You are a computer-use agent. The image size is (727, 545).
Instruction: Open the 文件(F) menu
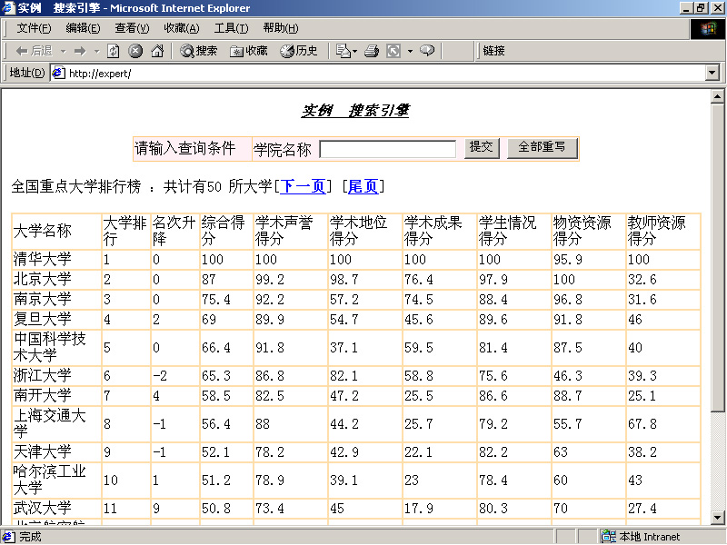tap(34, 28)
